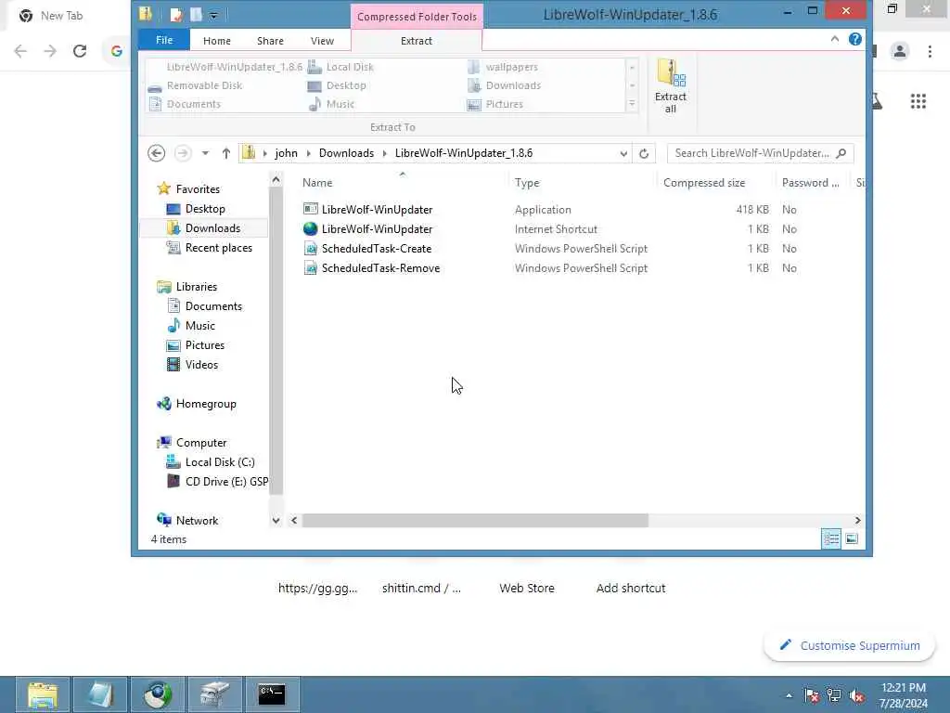Click muted volume tray icon
Viewport: 950px width, 713px height.
[856, 695]
